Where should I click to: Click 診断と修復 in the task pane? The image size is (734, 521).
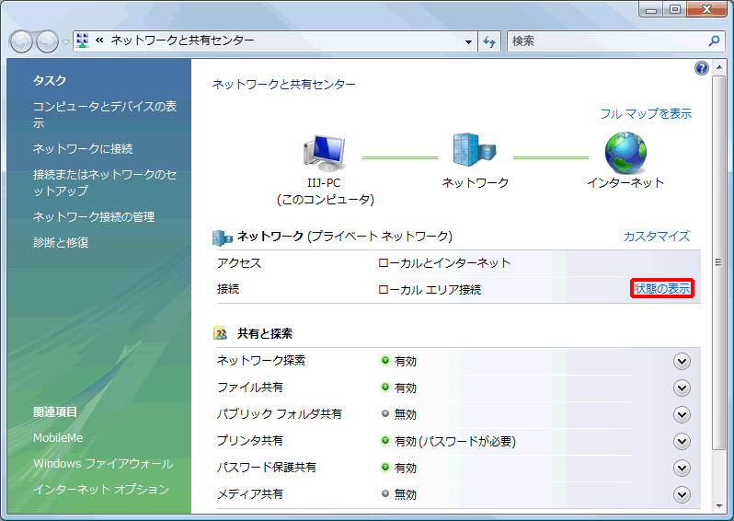pyautogui.click(x=61, y=243)
